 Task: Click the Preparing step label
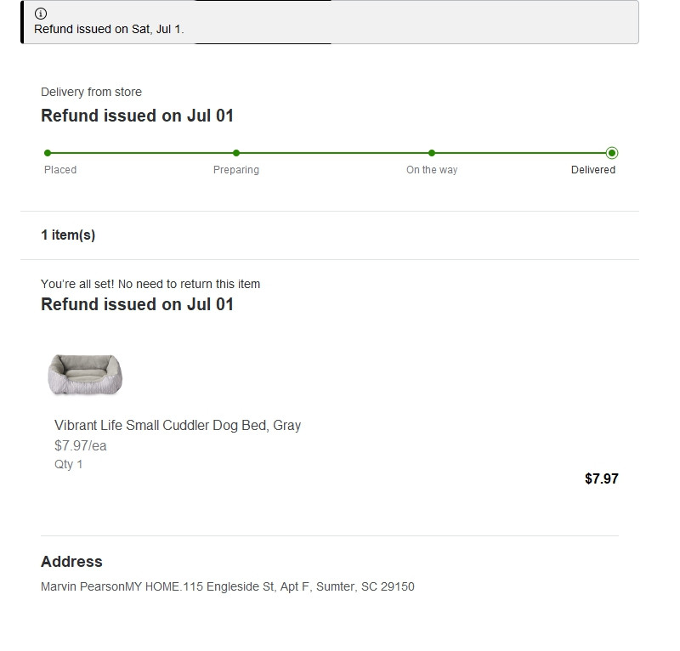[x=236, y=170]
